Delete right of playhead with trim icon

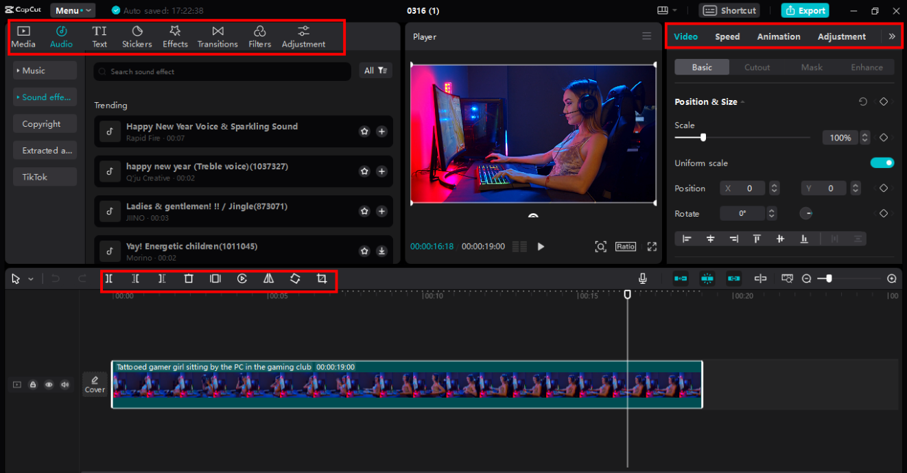click(x=162, y=278)
